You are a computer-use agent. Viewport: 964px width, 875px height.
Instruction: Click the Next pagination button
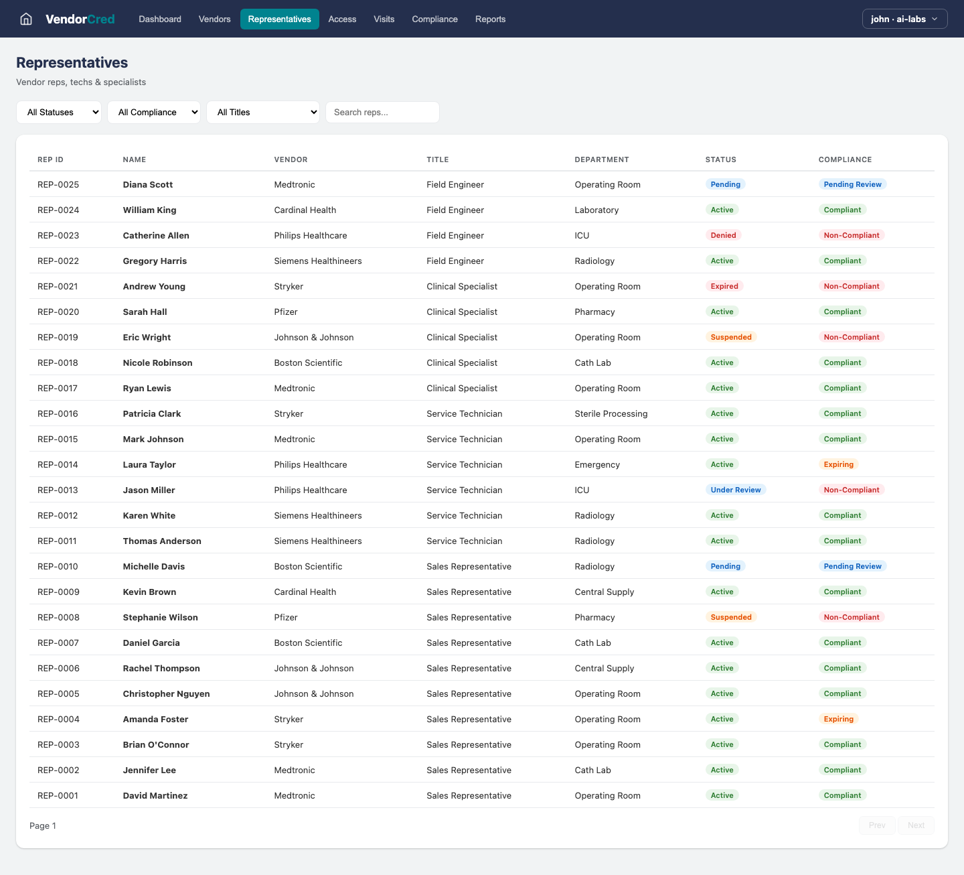pos(916,825)
